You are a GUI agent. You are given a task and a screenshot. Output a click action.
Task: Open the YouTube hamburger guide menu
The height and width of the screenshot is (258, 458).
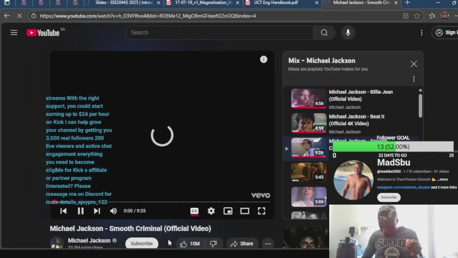click(x=14, y=33)
